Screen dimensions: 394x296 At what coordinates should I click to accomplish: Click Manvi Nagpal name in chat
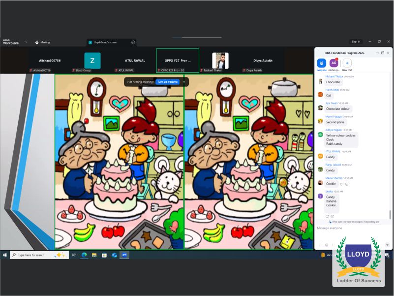pos(333,117)
